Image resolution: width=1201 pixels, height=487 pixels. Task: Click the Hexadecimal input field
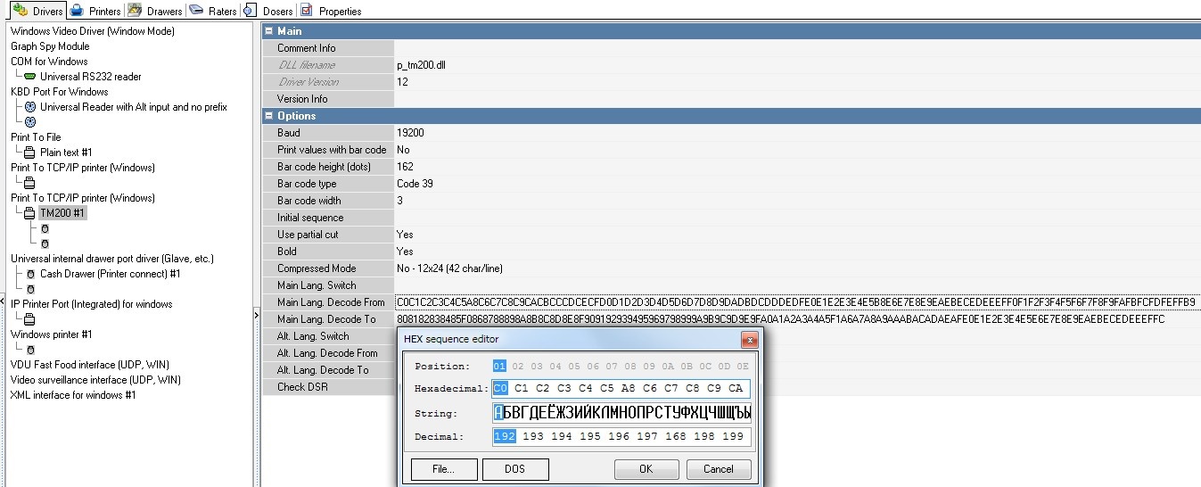[621, 389]
